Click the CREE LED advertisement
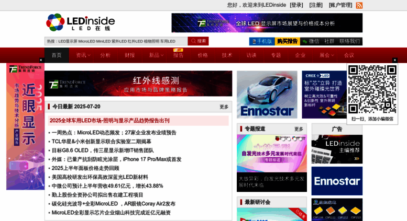The height and width of the screenshot is (221, 407). [324, 95]
